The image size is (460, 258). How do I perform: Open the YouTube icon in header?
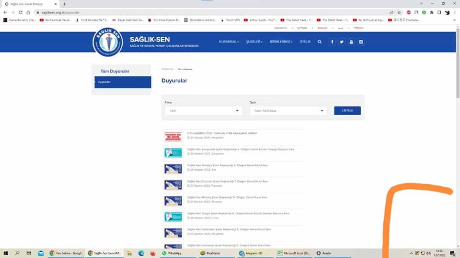tap(351, 42)
